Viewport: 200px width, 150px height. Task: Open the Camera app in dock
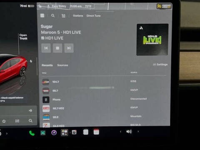(74, 132)
